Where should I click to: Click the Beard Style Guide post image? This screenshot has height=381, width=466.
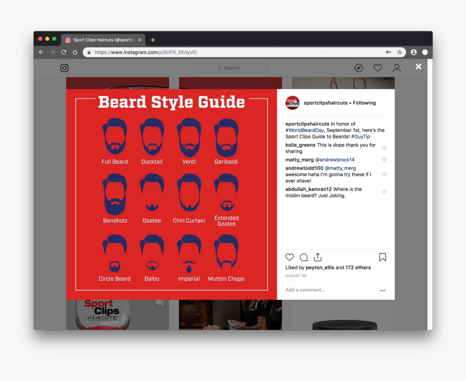tap(171, 194)
